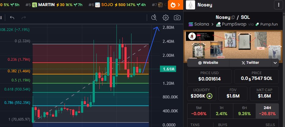285x127 pixels.
Task: Click the BUYS stats header
Action: tap(223, 125)
